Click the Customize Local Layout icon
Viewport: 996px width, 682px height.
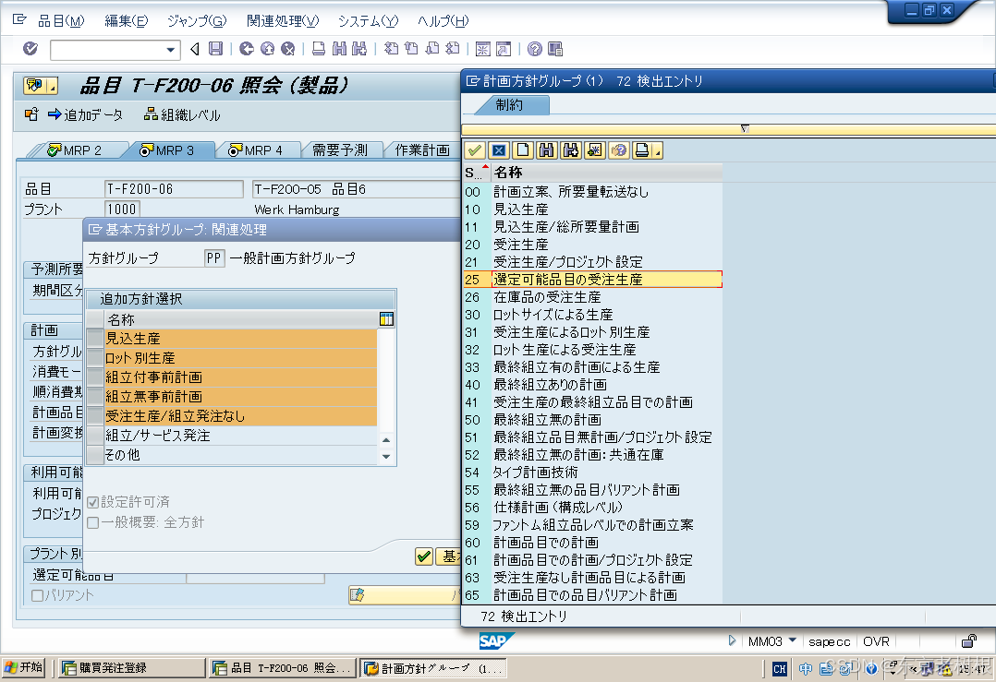tap(555, 49)
